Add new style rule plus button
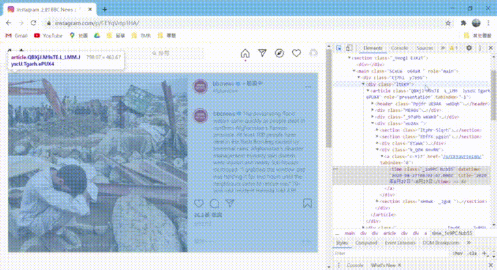 point(484,253)
